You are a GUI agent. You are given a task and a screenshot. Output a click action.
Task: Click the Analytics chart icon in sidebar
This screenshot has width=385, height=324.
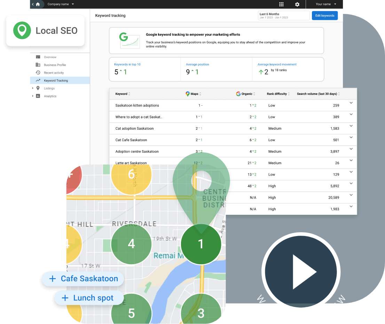tap(38, 96)
